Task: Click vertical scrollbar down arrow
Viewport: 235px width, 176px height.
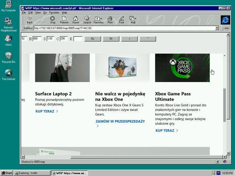Action: pos(228,153)
